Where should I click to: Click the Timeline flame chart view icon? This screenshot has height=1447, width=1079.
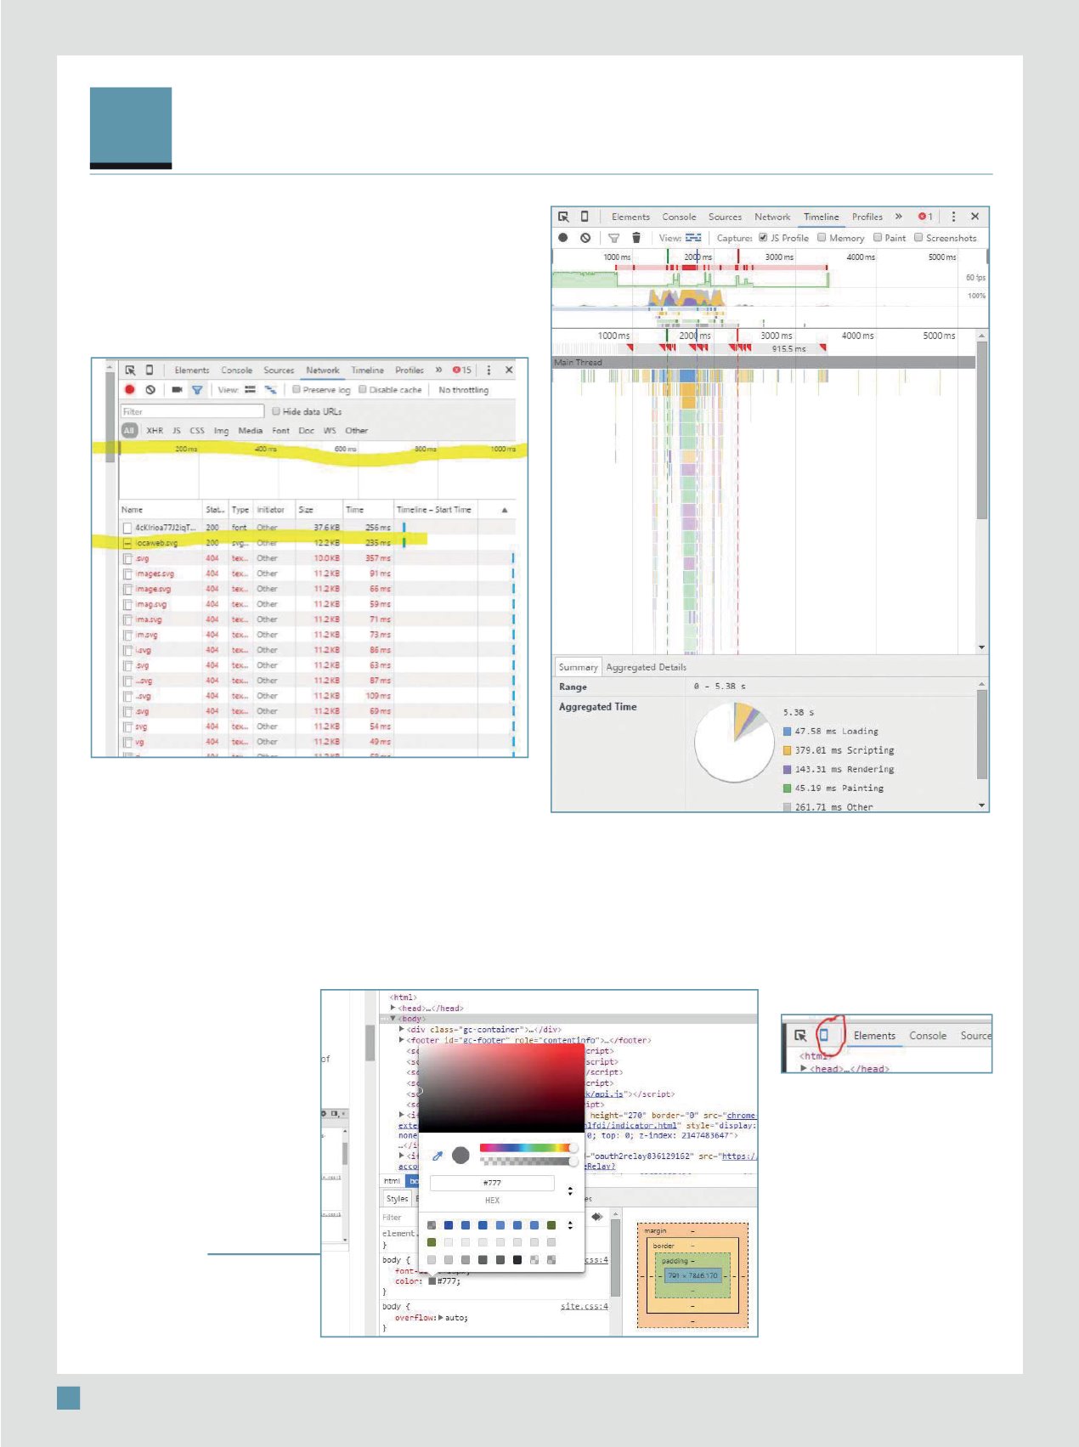pyautogui.click(x=693, y=238)
